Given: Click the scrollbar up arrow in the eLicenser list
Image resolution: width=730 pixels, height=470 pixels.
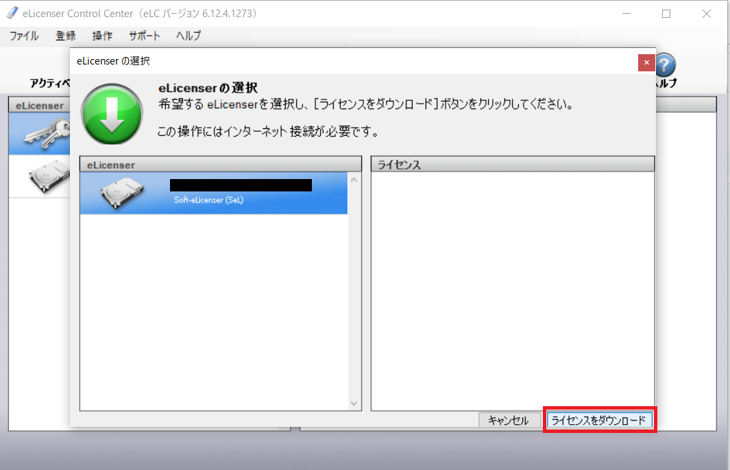Looking at the screenshot, I should (354, 179).
